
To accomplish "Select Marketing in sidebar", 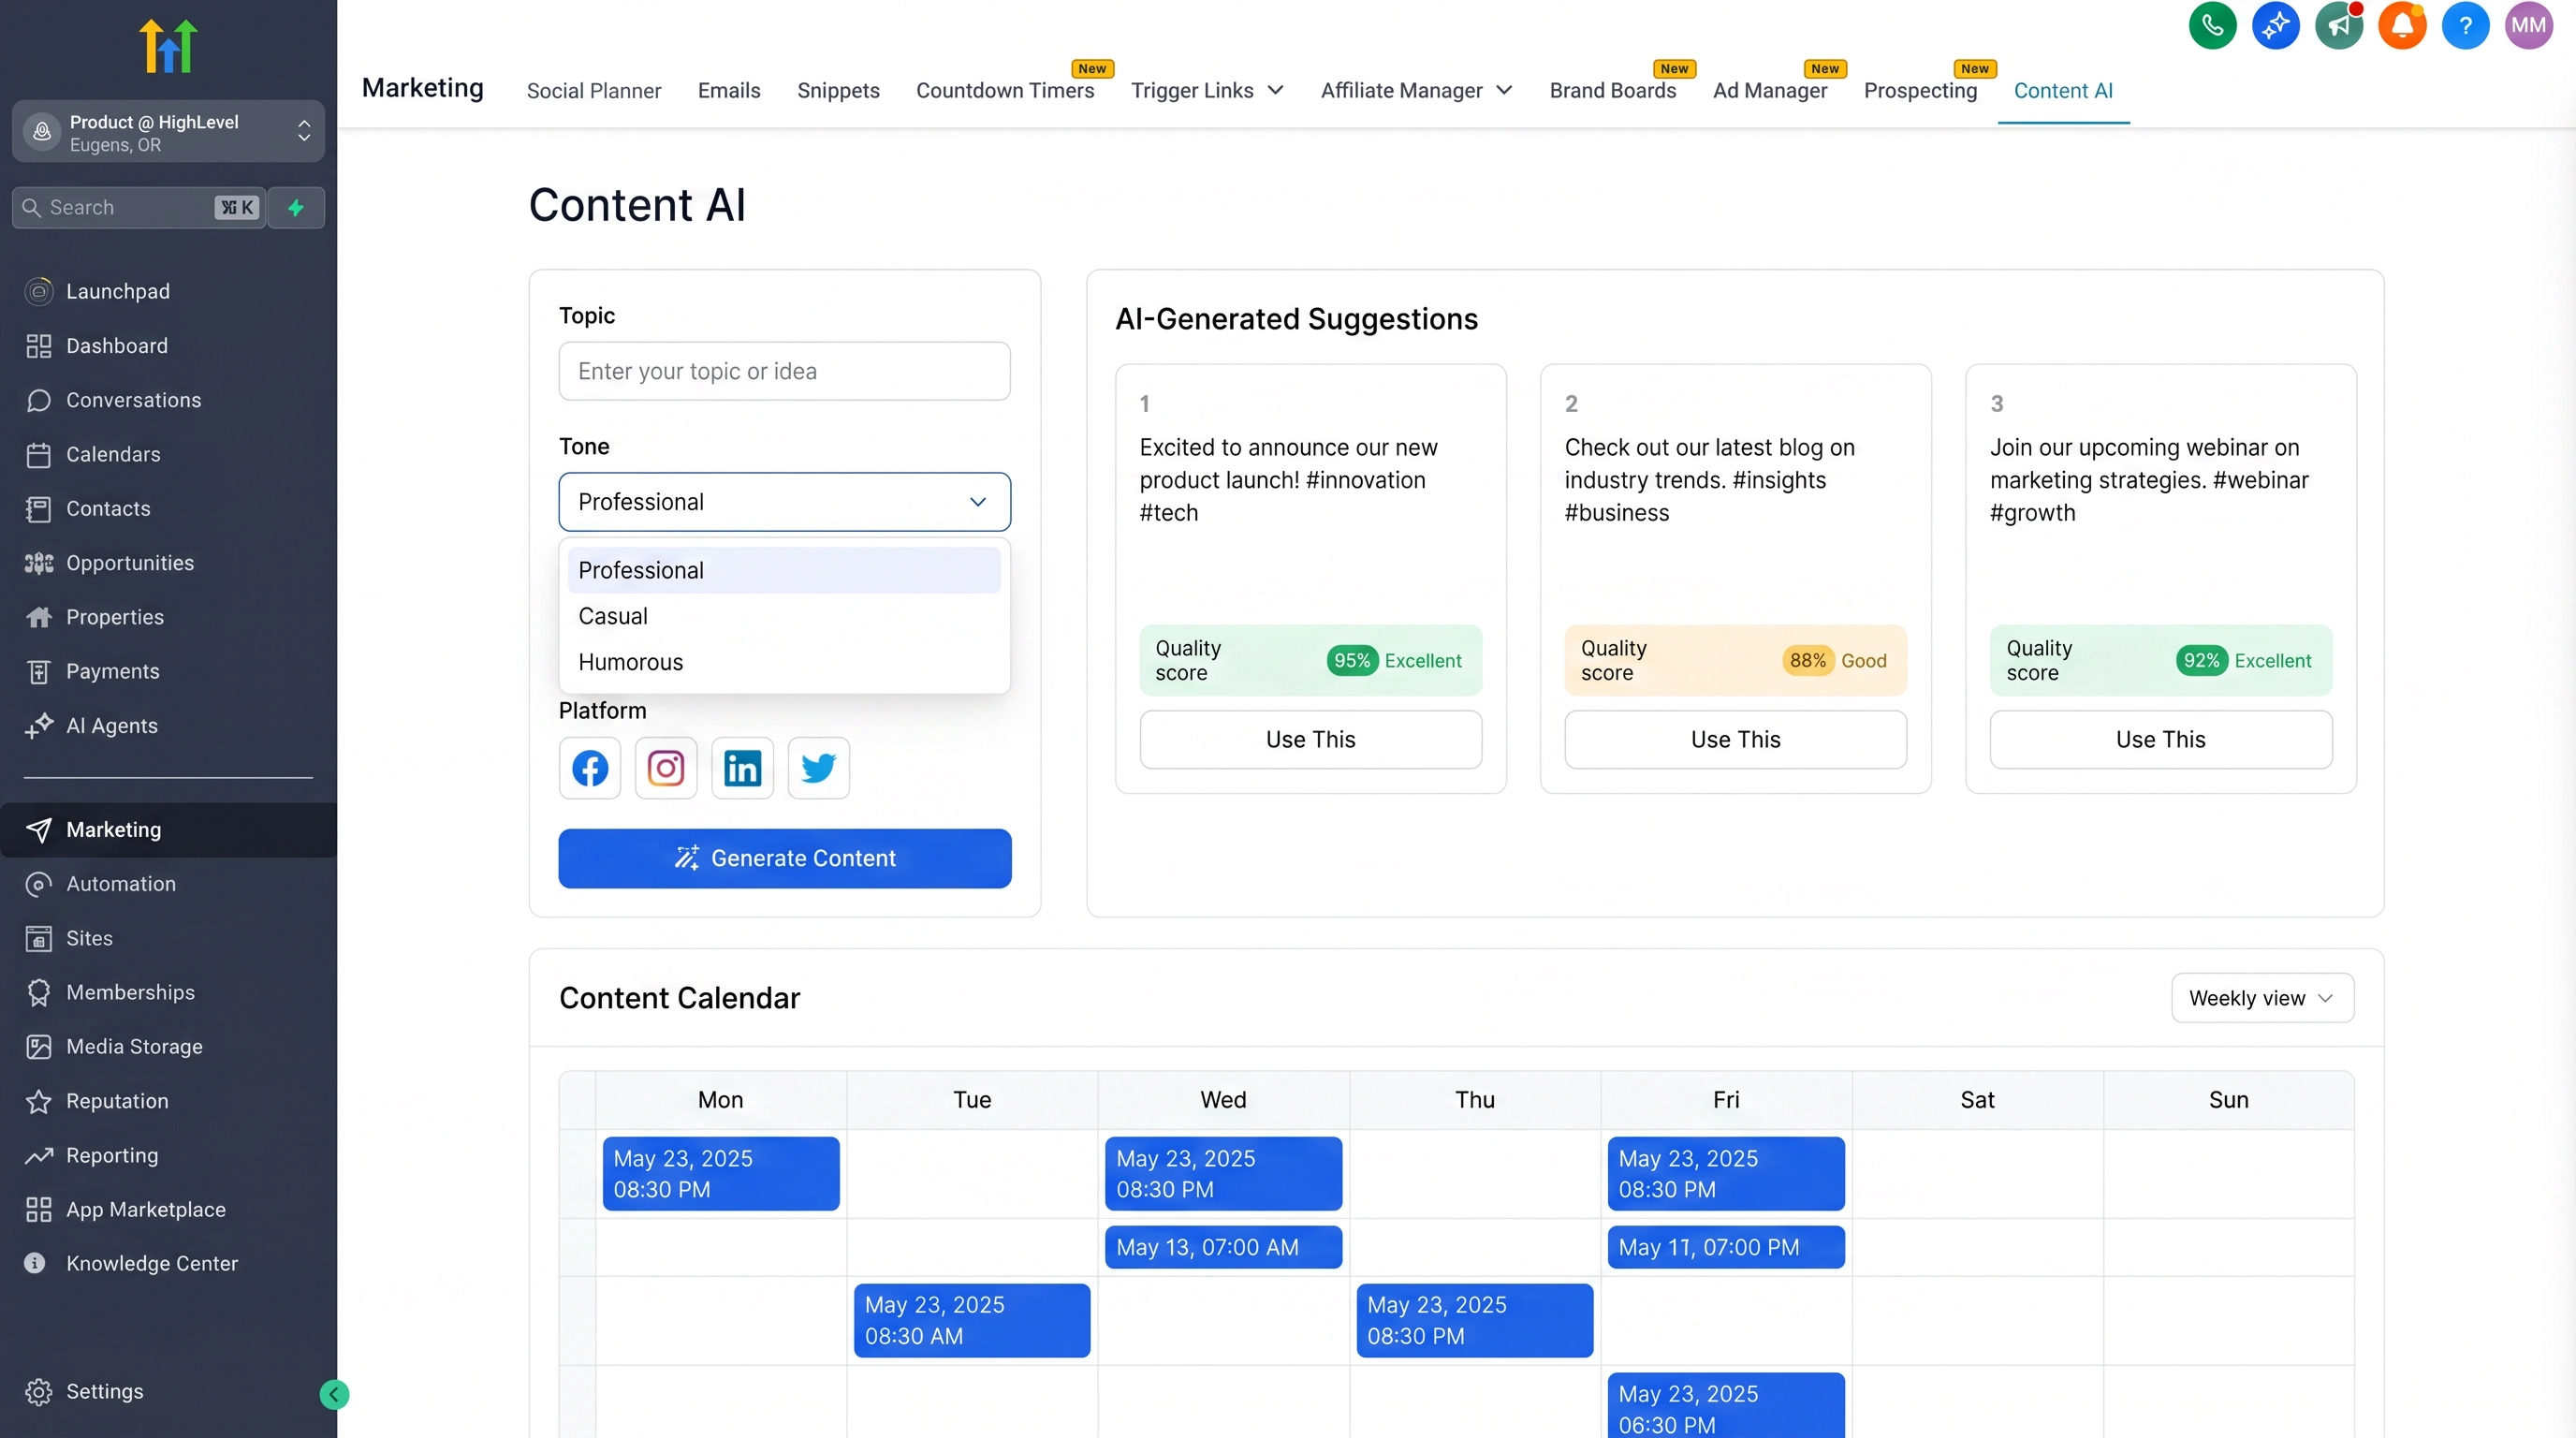I will pyautogui.click(x=168, y=830).
